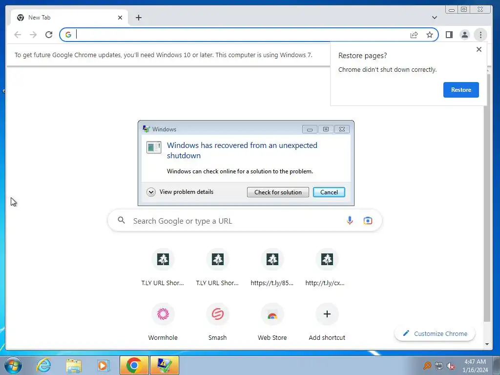Open the https://t.ly/85... shortcut
This screenshot has height=375, width=500.
(272, 267)
